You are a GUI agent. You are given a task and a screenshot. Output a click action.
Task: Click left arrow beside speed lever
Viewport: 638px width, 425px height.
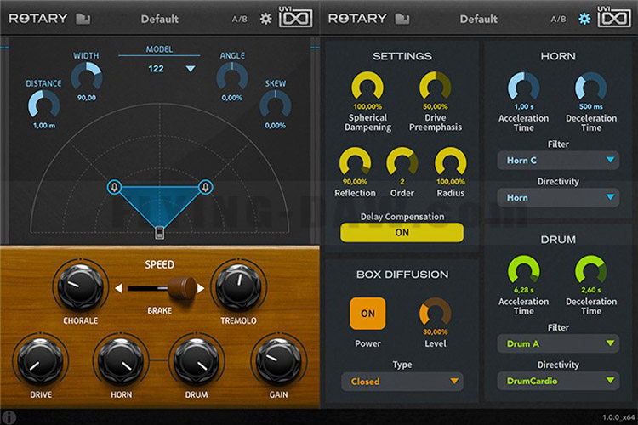pos(119,288)
